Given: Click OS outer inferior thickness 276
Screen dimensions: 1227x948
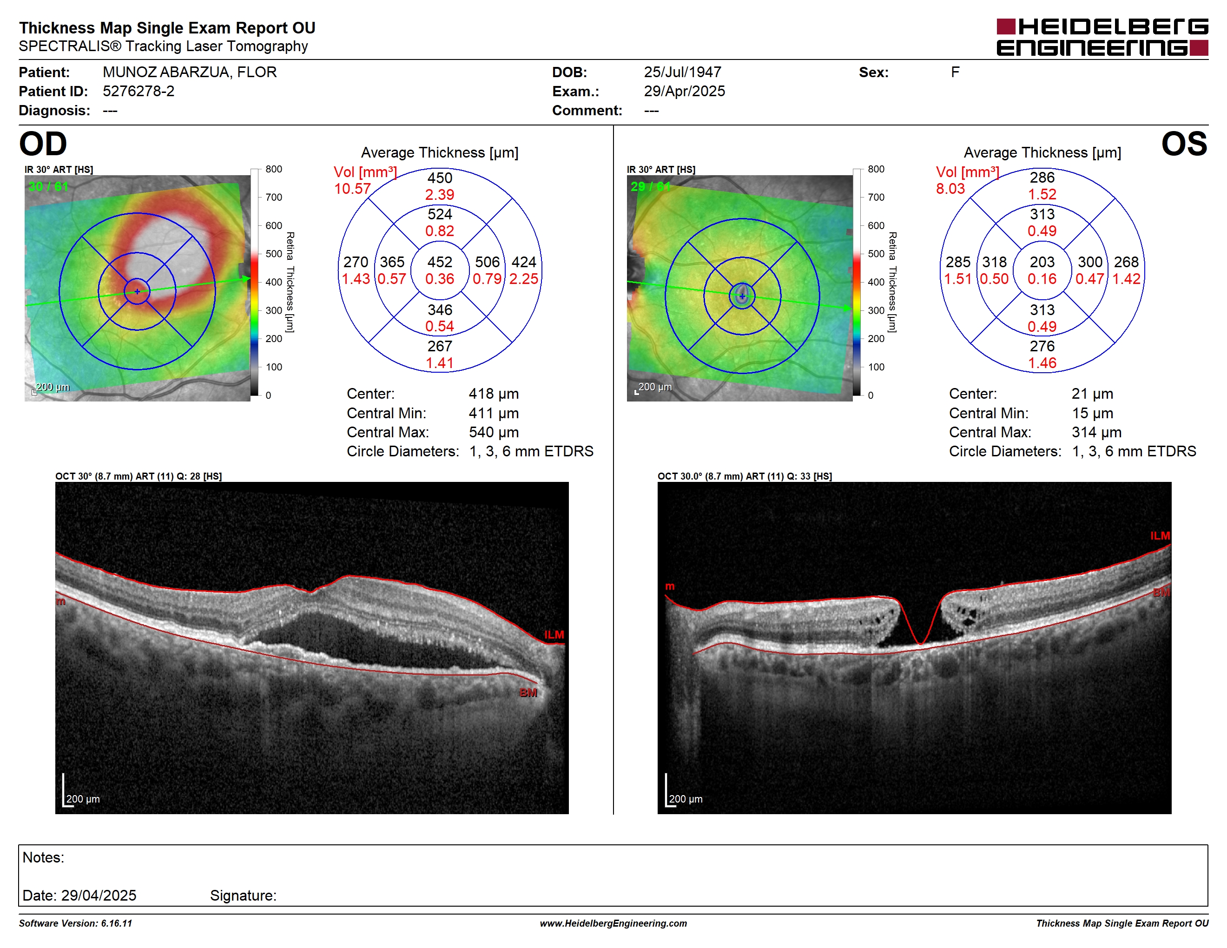Looking at the screenshot, I should pyautogui.click(x=1042, y=347).
